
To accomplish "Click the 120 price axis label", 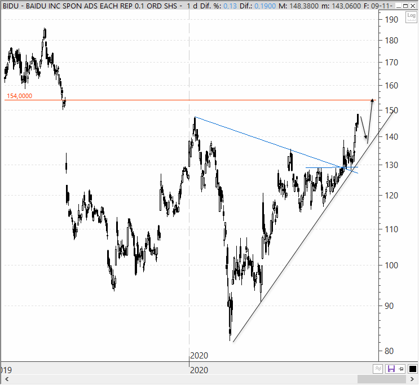I will click(391, 196).
